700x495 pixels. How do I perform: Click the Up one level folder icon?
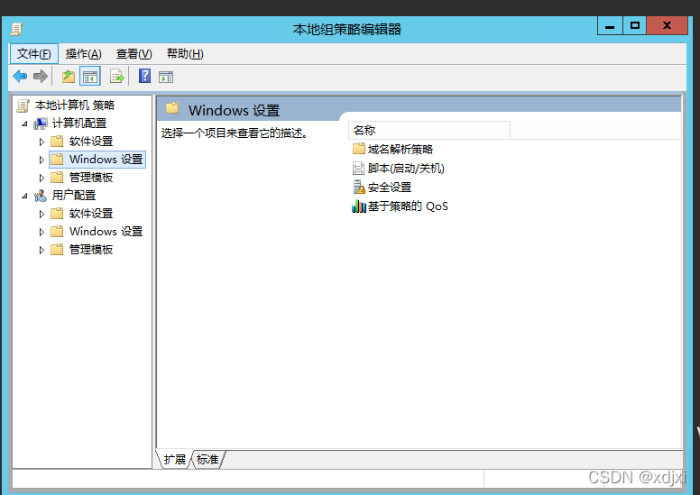[69, 77]
